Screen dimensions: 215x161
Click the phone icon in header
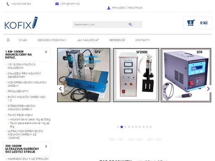pos(8,4)
